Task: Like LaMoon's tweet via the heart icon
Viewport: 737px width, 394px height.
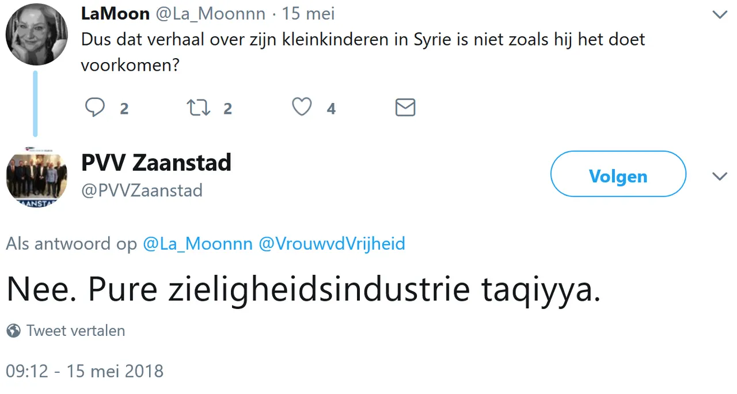Action: point(302,107)
